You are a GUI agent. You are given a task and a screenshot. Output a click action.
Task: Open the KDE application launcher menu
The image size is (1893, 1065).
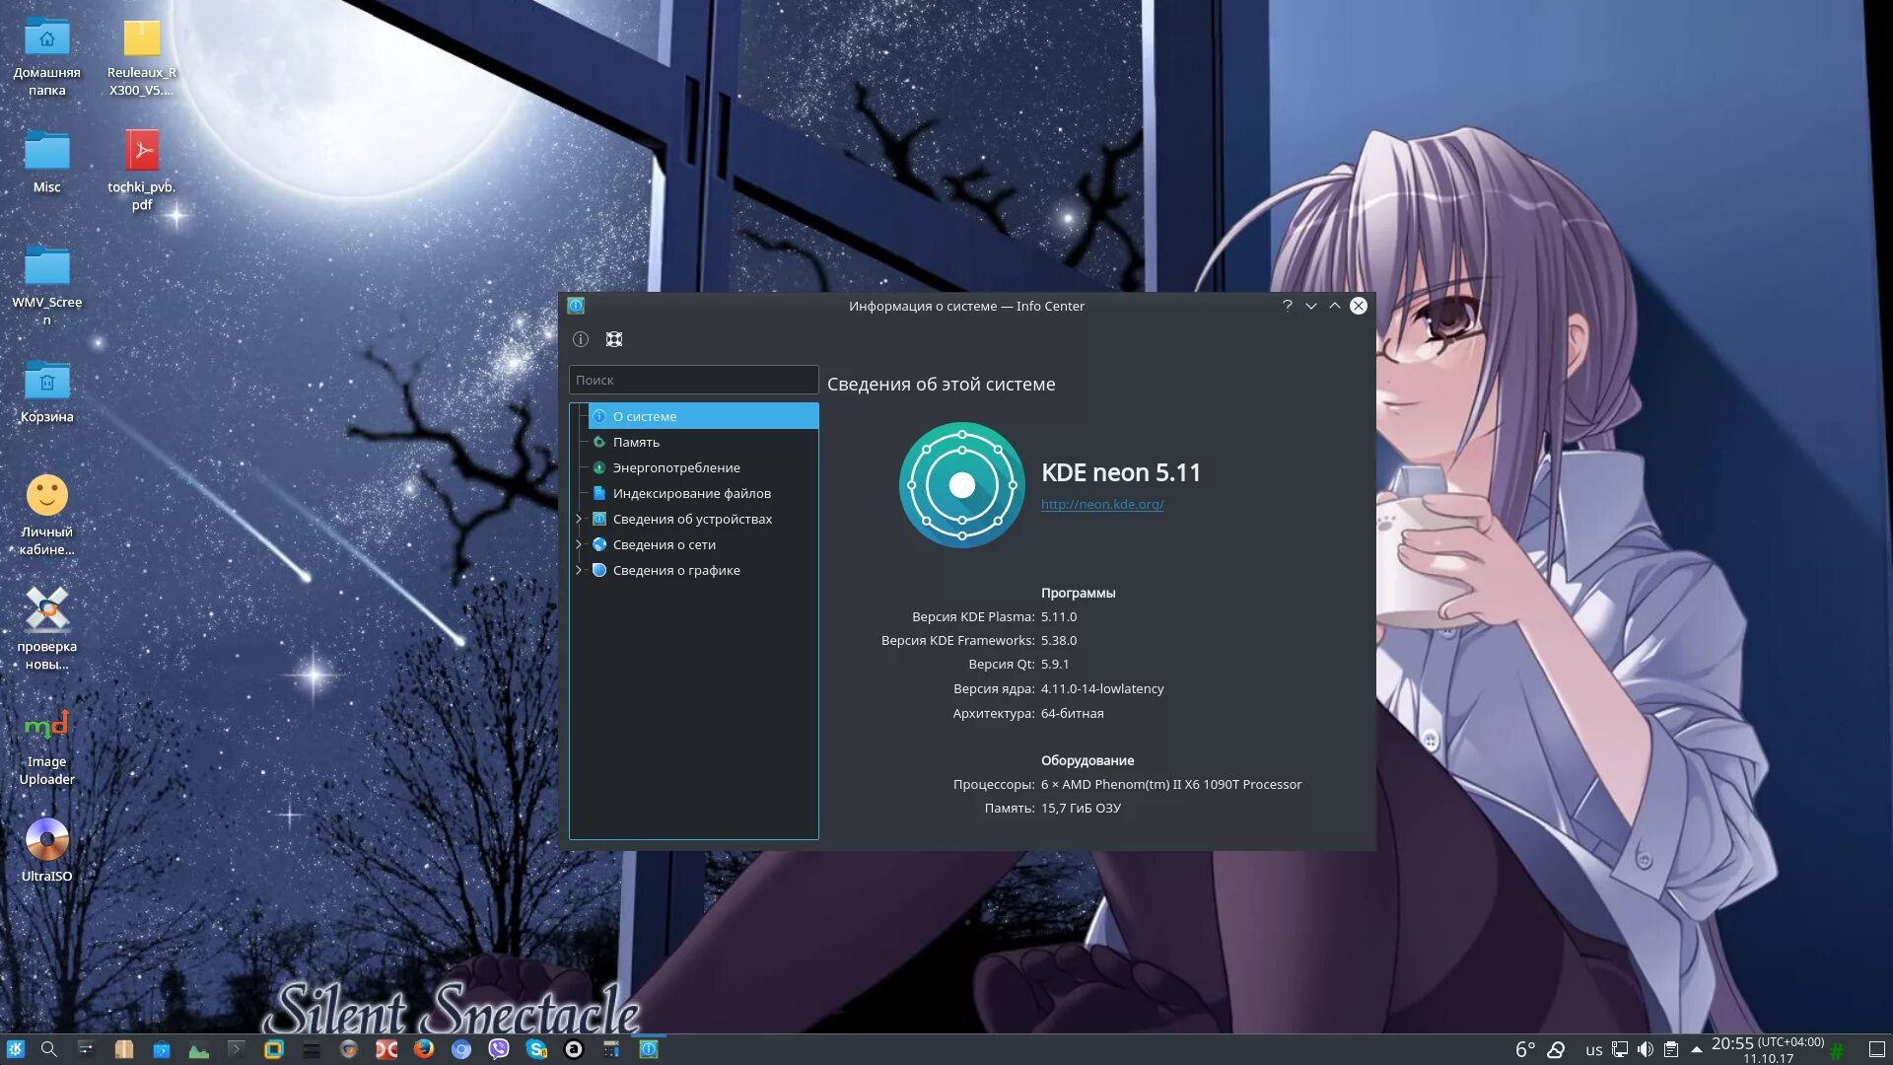[16, 1049]
